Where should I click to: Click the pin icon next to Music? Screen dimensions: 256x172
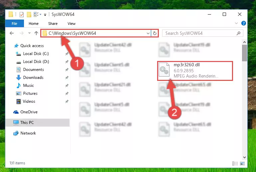tap(67, 86)
